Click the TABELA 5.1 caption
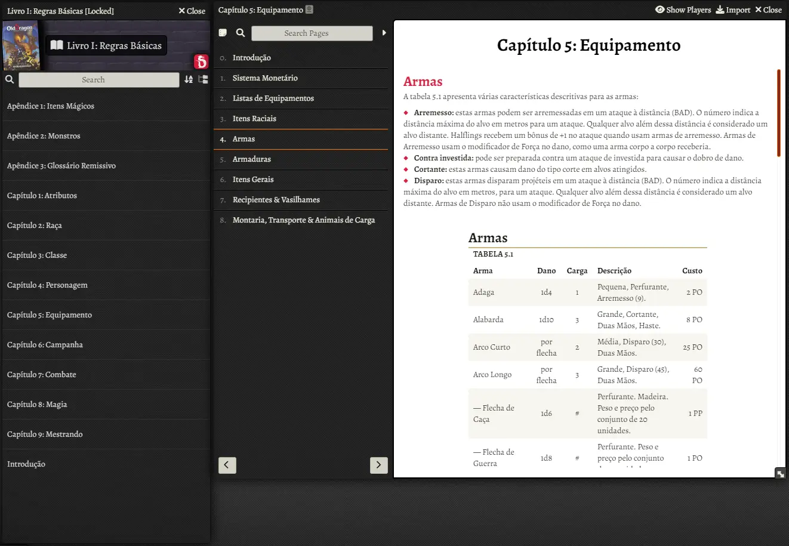 point(493,254)
